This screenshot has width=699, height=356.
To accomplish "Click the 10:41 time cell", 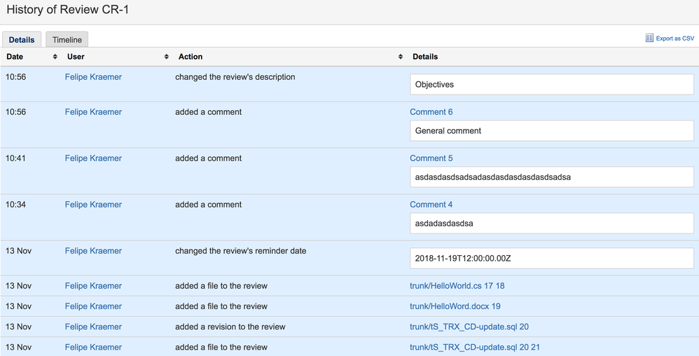I will coord(15,158).
